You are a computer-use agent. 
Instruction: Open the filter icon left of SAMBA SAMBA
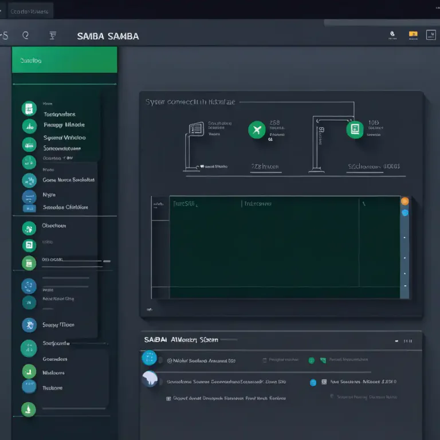click(53, 36)
